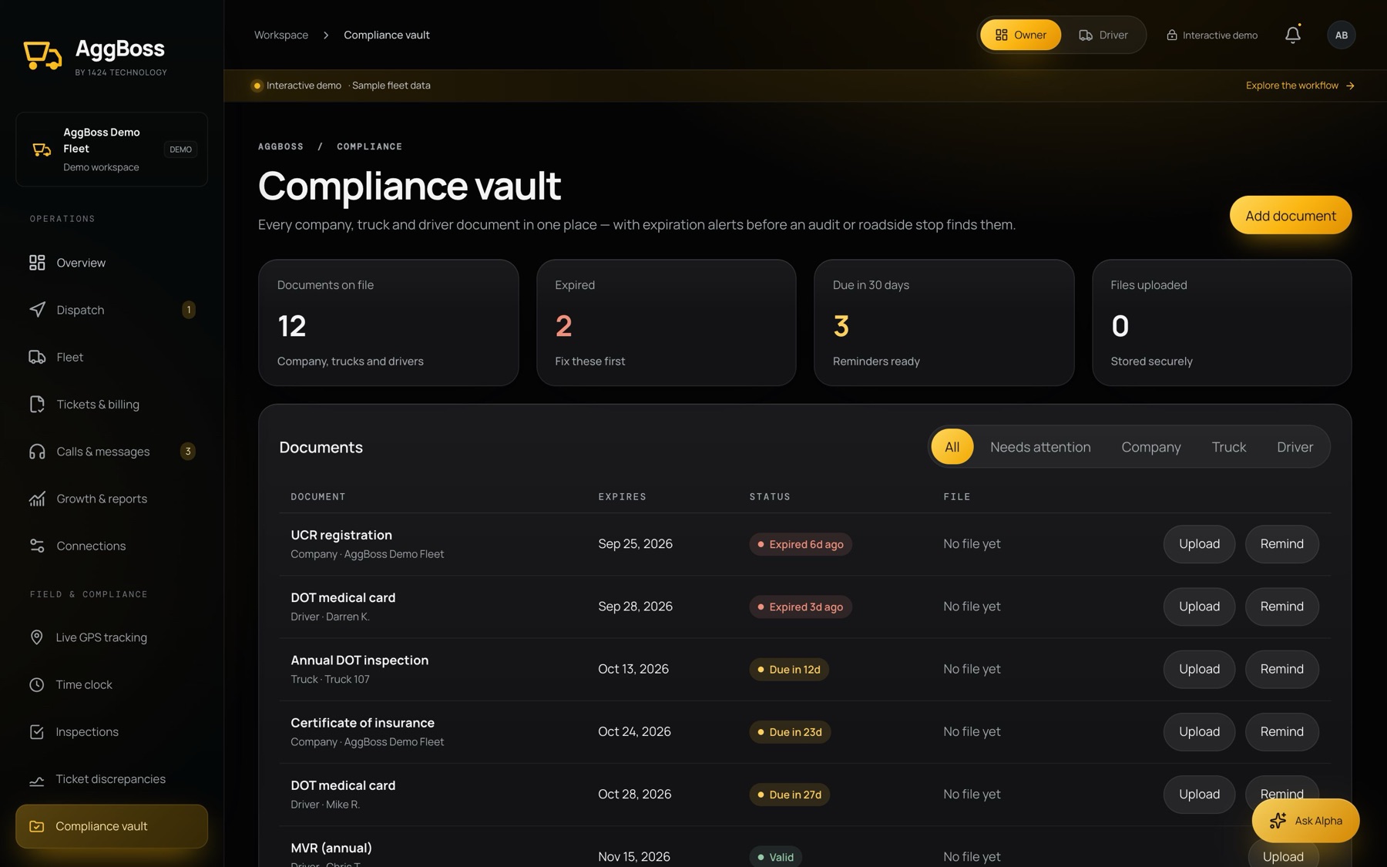Viewport: 1387px width, 867px height.
Task: Click the Live GPS tracking pin icon
Action: coord(36,637)
